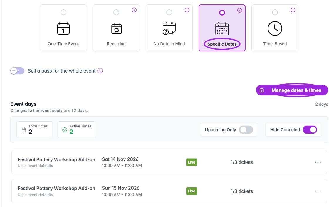Click the Total Dates calendar icon
This screenshot has width=329, height=207.
pyautogui.click(x=24, y=130)
